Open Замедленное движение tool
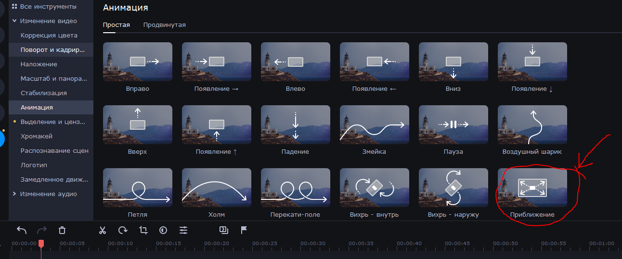The image size is (622, 259). (x=51, y=180)
